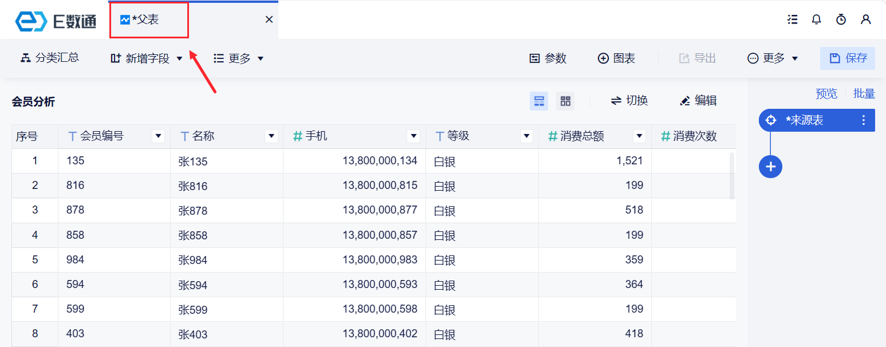The image size is (886, 347).
Task: Click the 预览 preview link
Action: [x=826, y=94]
